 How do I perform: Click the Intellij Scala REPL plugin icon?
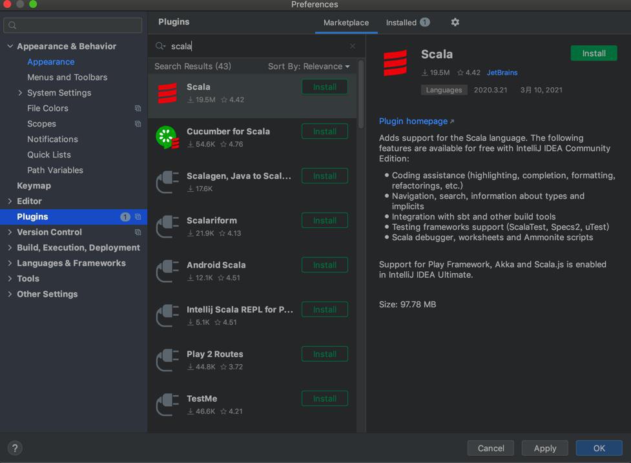pyautogui.click(x=167, y=316)
